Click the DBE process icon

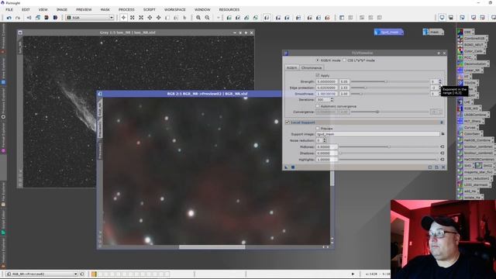tap(465, 32)
